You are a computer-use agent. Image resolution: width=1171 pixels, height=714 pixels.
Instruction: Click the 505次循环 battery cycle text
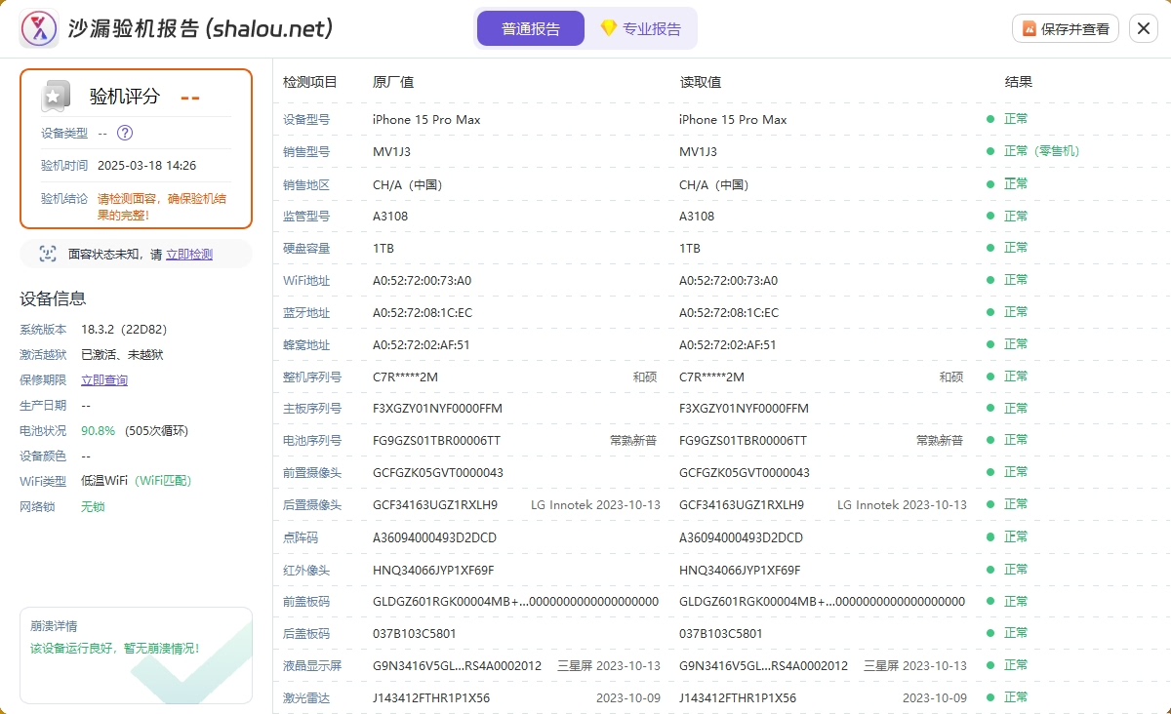(x=157, y=430)
